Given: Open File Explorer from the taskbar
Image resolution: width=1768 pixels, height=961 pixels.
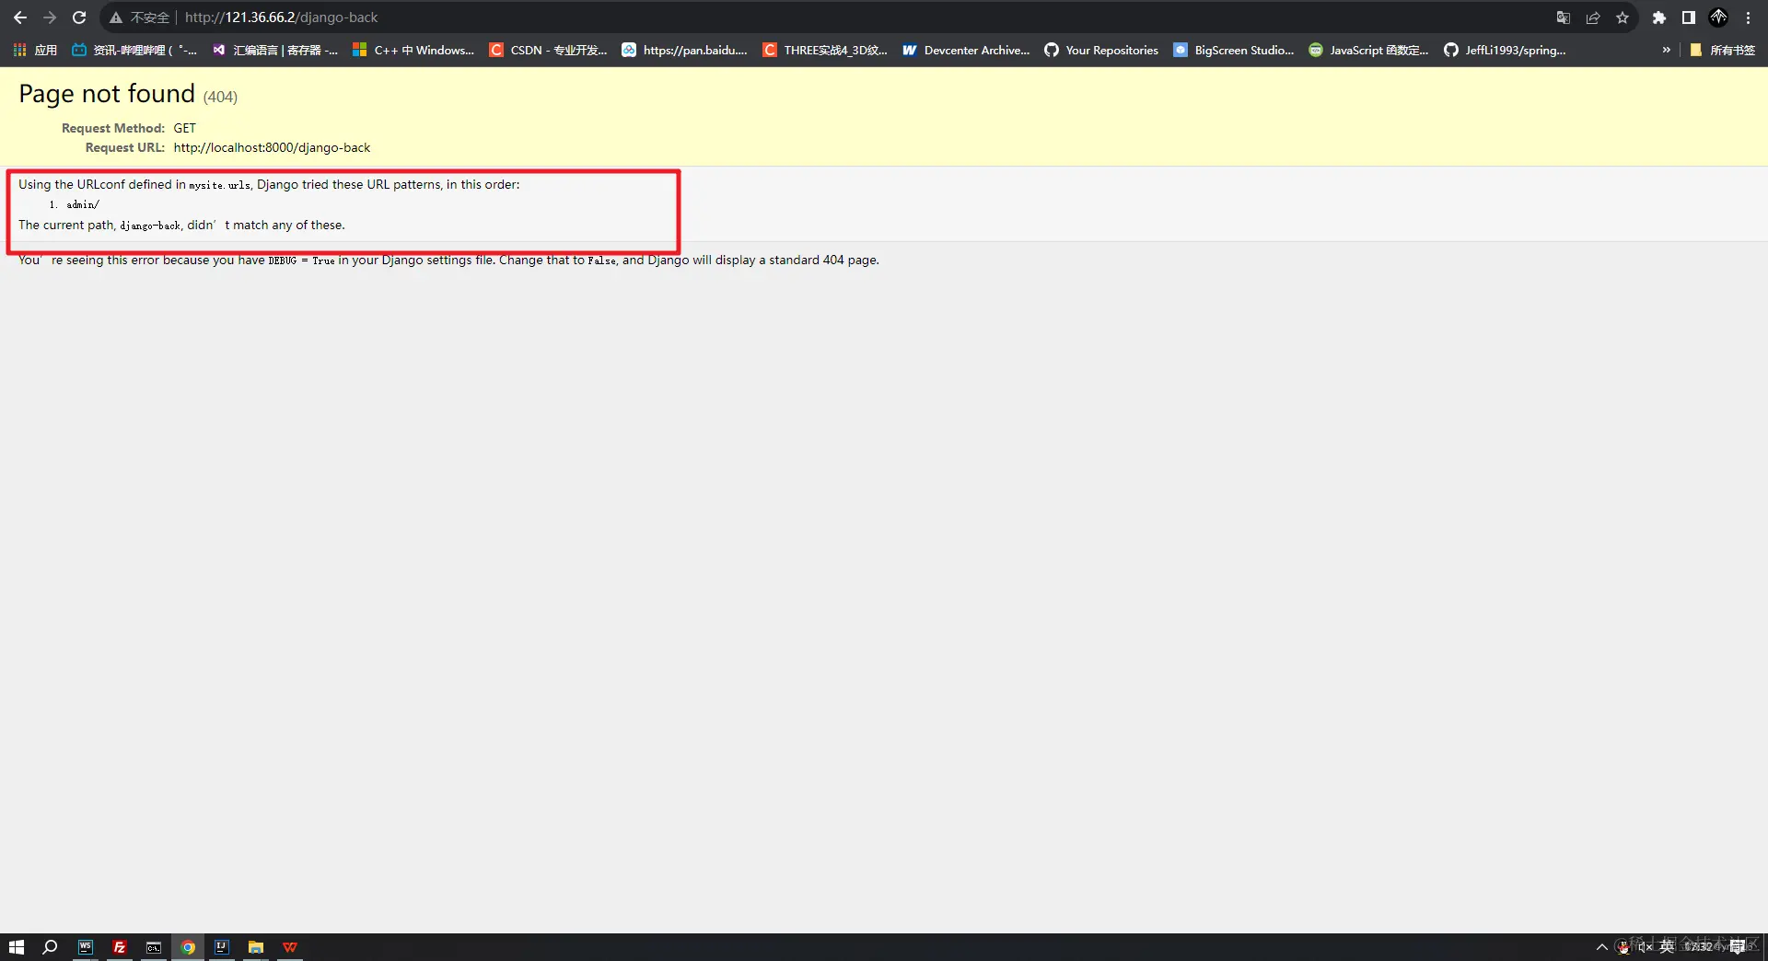Looking at the screenshot, I should click(x=256, y=947).
